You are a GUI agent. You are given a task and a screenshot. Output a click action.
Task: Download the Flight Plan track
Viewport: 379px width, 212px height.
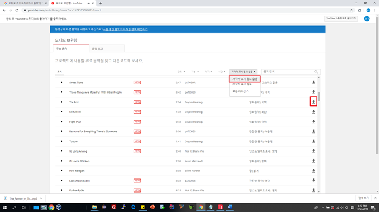(313, 122)
